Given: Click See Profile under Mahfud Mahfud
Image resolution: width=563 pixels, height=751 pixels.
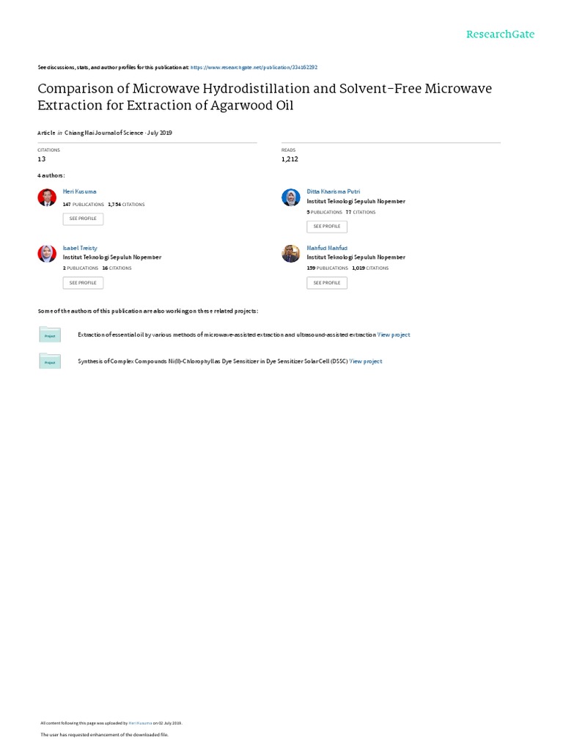Looking at the screenshot, I should tap(327, 282).
